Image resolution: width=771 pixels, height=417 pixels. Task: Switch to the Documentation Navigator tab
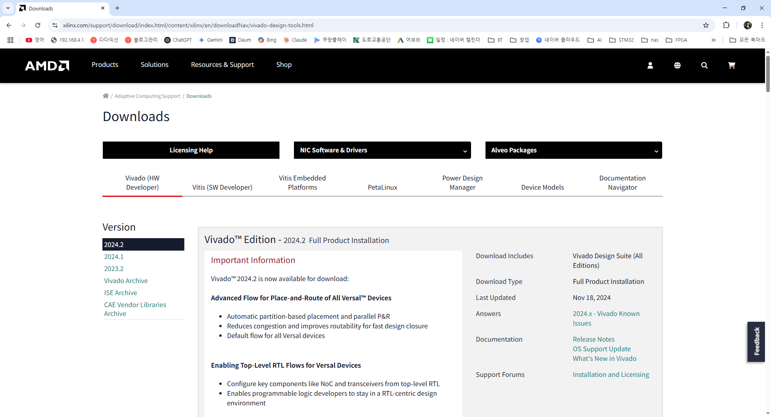(x=622, y=183)
